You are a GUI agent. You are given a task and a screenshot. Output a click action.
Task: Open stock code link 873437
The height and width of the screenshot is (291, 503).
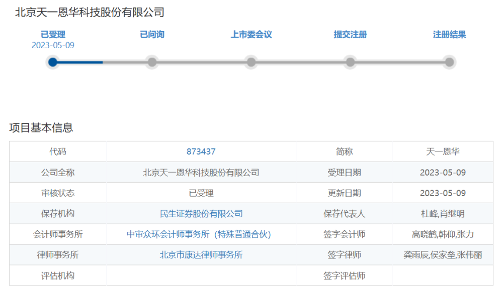point(201,152)
